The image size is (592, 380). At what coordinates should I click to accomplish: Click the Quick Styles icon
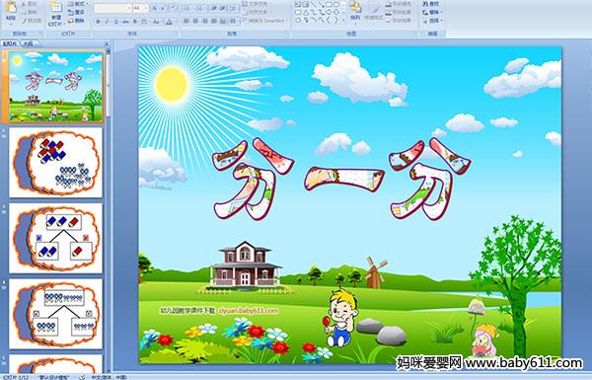[375, 12]
